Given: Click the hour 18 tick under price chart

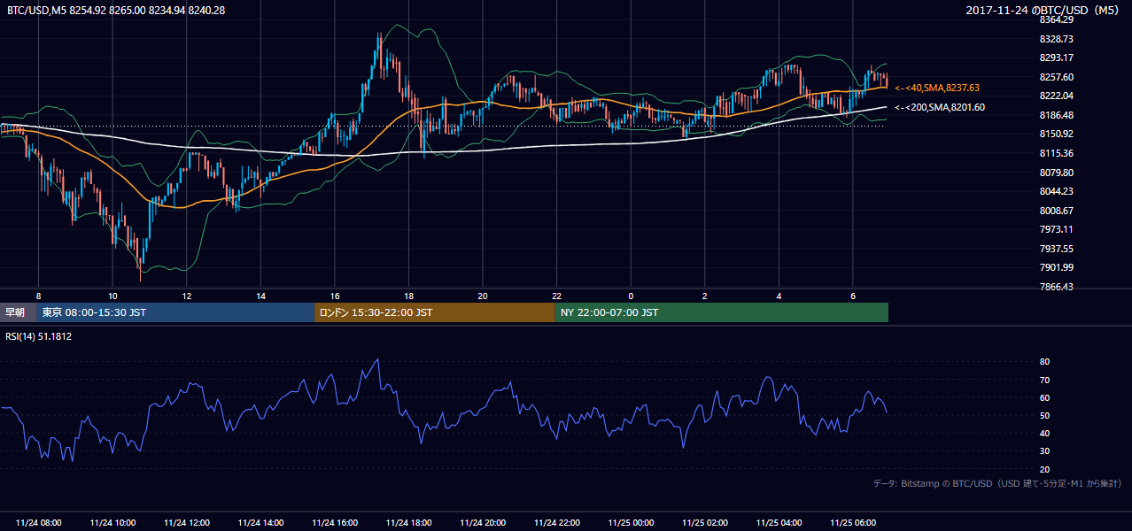Looking at the screenshot, I should pyautogui.click(x=408, y=296).
